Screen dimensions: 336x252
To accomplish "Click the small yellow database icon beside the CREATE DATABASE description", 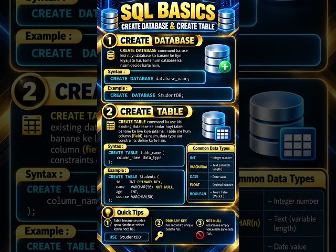I will click(111, 55).
